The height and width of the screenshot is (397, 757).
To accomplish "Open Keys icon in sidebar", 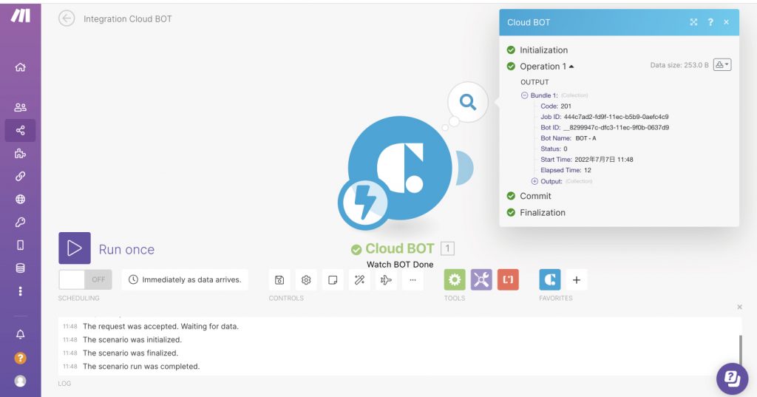I will (x=20, y=223).
